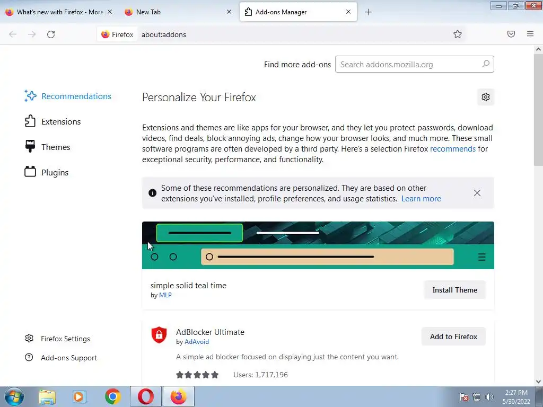Image resolution: width=543 pixels, height=407 pixels.
Task: Click the teal theme preview image
Action: pyautogui.click(x=318, y=245)
